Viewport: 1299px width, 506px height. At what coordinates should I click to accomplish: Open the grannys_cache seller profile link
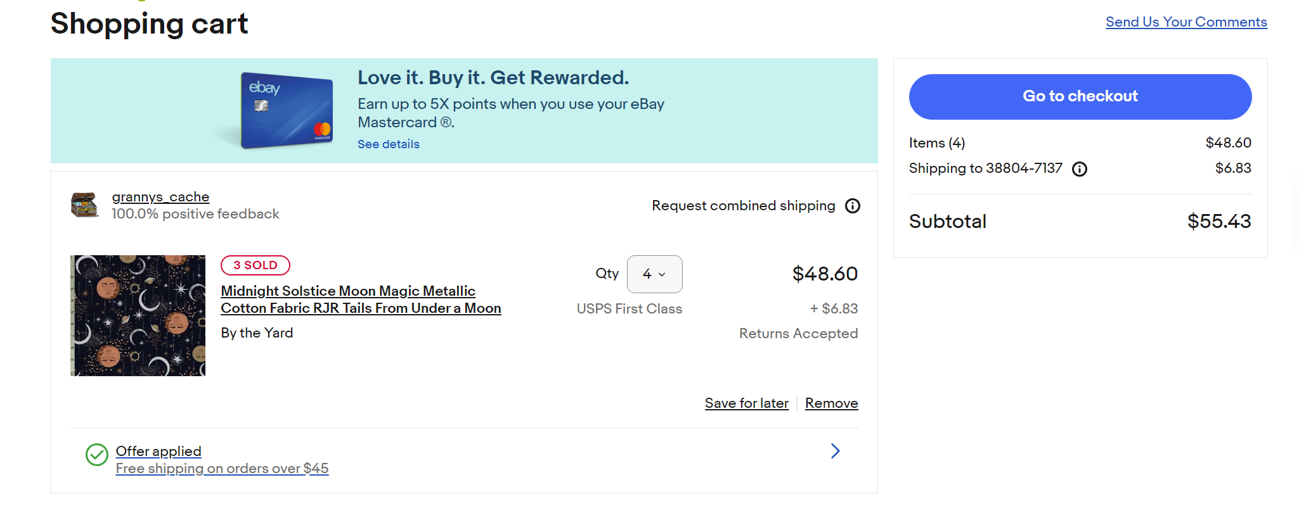click(160, 197)
